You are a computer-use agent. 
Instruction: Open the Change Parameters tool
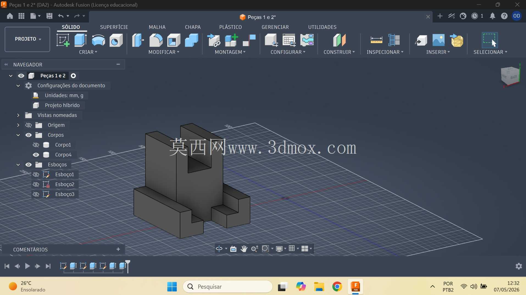271,40
